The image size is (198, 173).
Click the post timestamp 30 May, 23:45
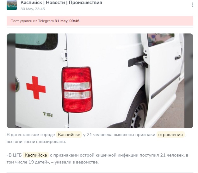click(x=33, y=9)
